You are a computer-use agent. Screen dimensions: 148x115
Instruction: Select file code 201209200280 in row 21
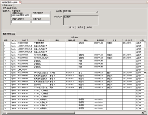pyautogui.click(x=25, y=94)
